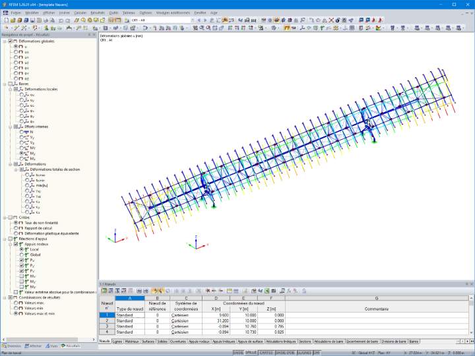Open the Résultats menu
This screenshot has height=356, width=475.
(98, 13)
